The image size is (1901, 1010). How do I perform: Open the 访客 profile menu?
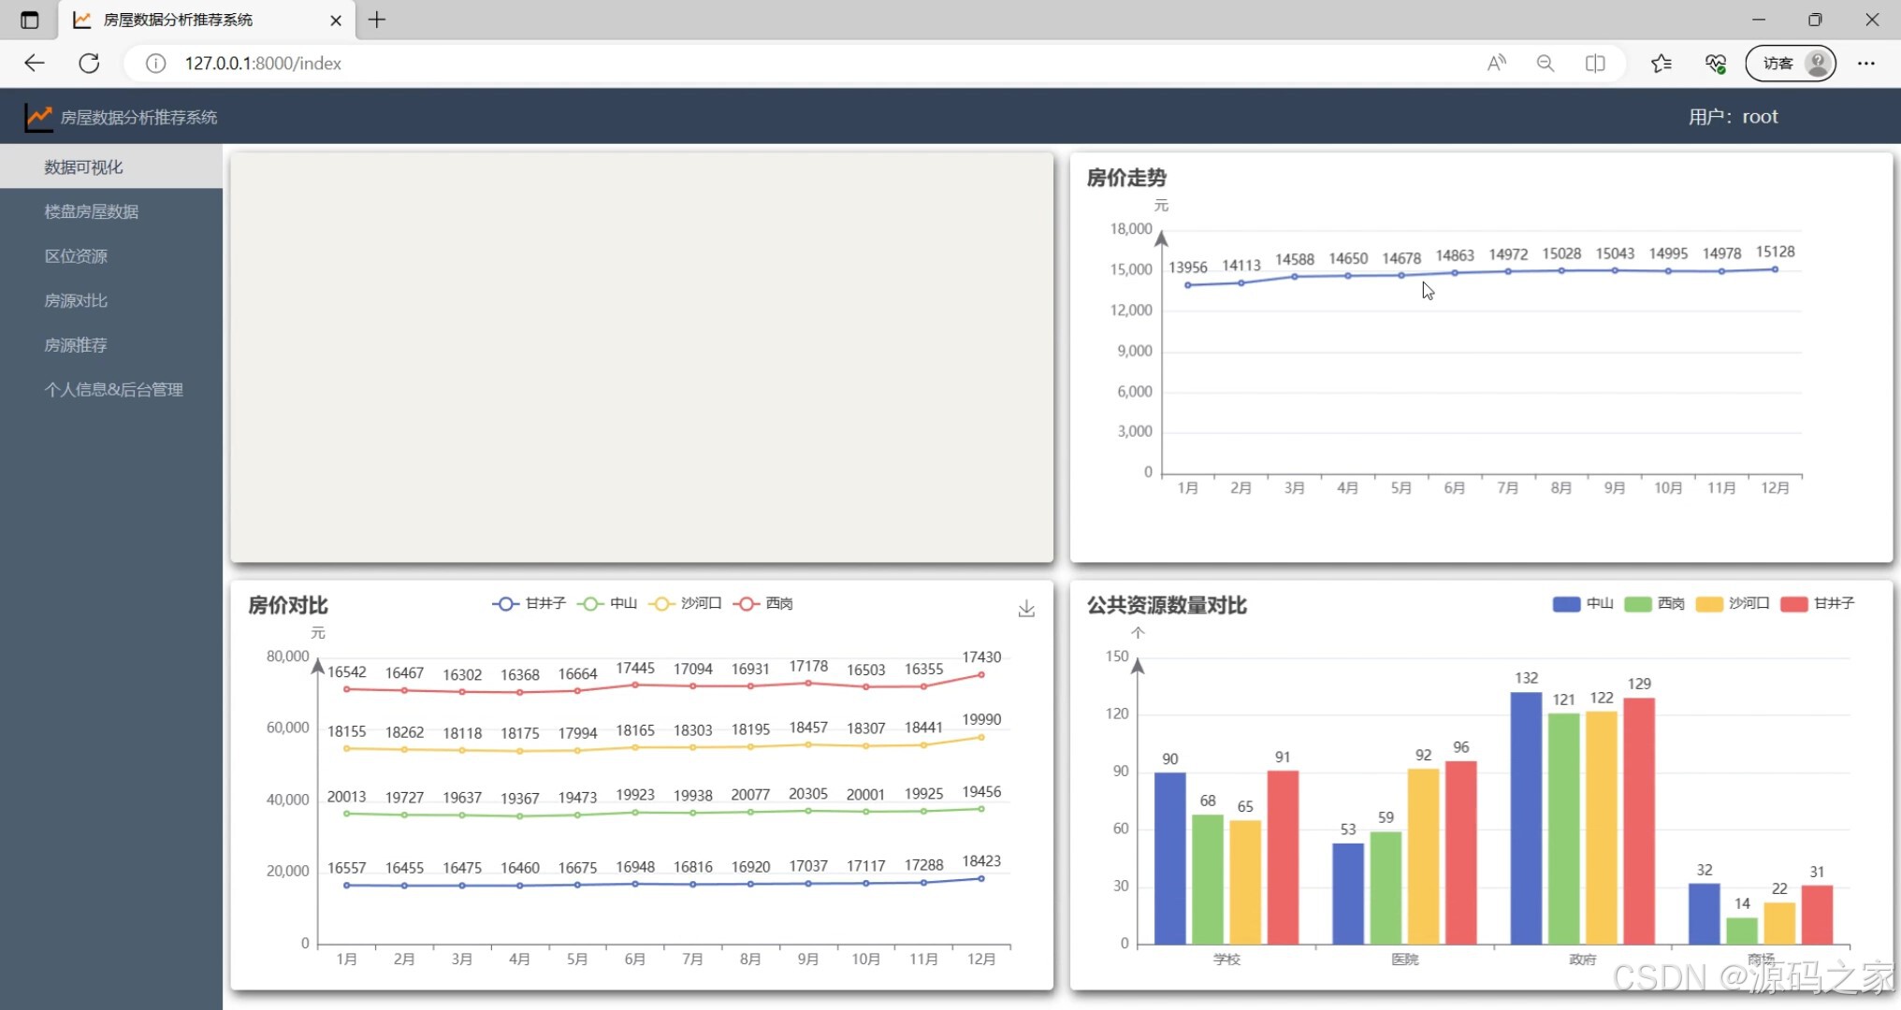coord(1790,63)
